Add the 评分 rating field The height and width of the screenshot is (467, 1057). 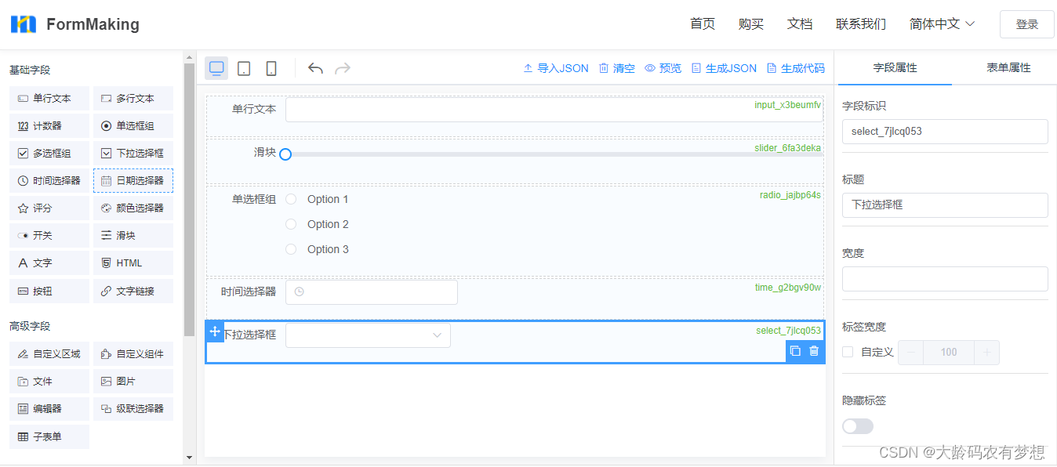click(x=49, y=208)
